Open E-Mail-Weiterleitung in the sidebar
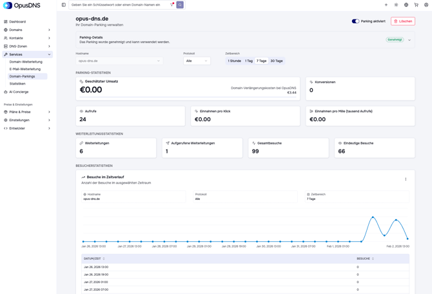Viewport: 432px width, 294px height. pos(25,69)
